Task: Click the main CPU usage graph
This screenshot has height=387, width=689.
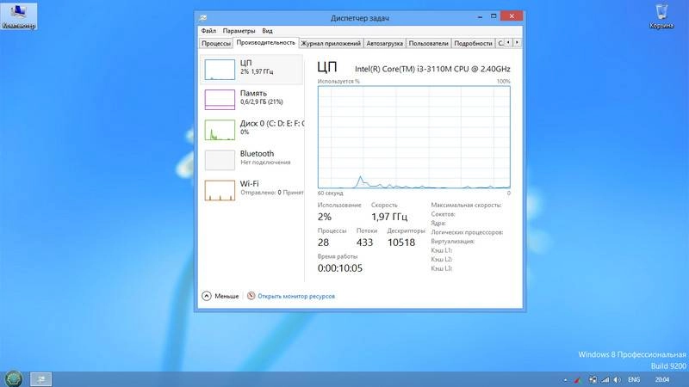Action: [414, 138]
